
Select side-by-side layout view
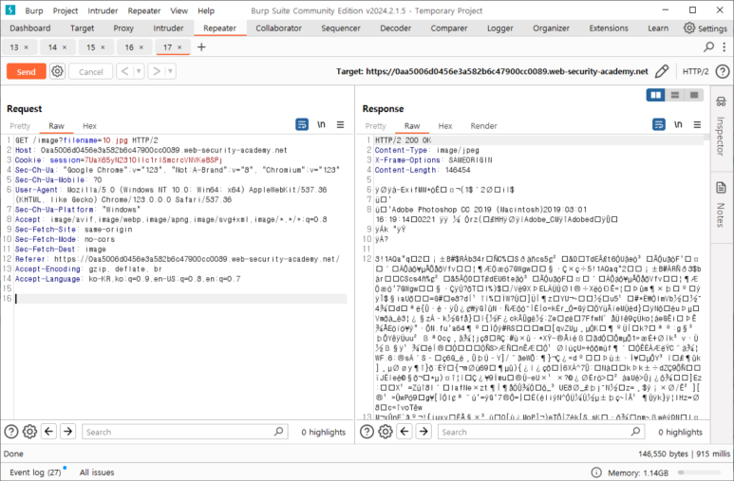pos(656,95)
